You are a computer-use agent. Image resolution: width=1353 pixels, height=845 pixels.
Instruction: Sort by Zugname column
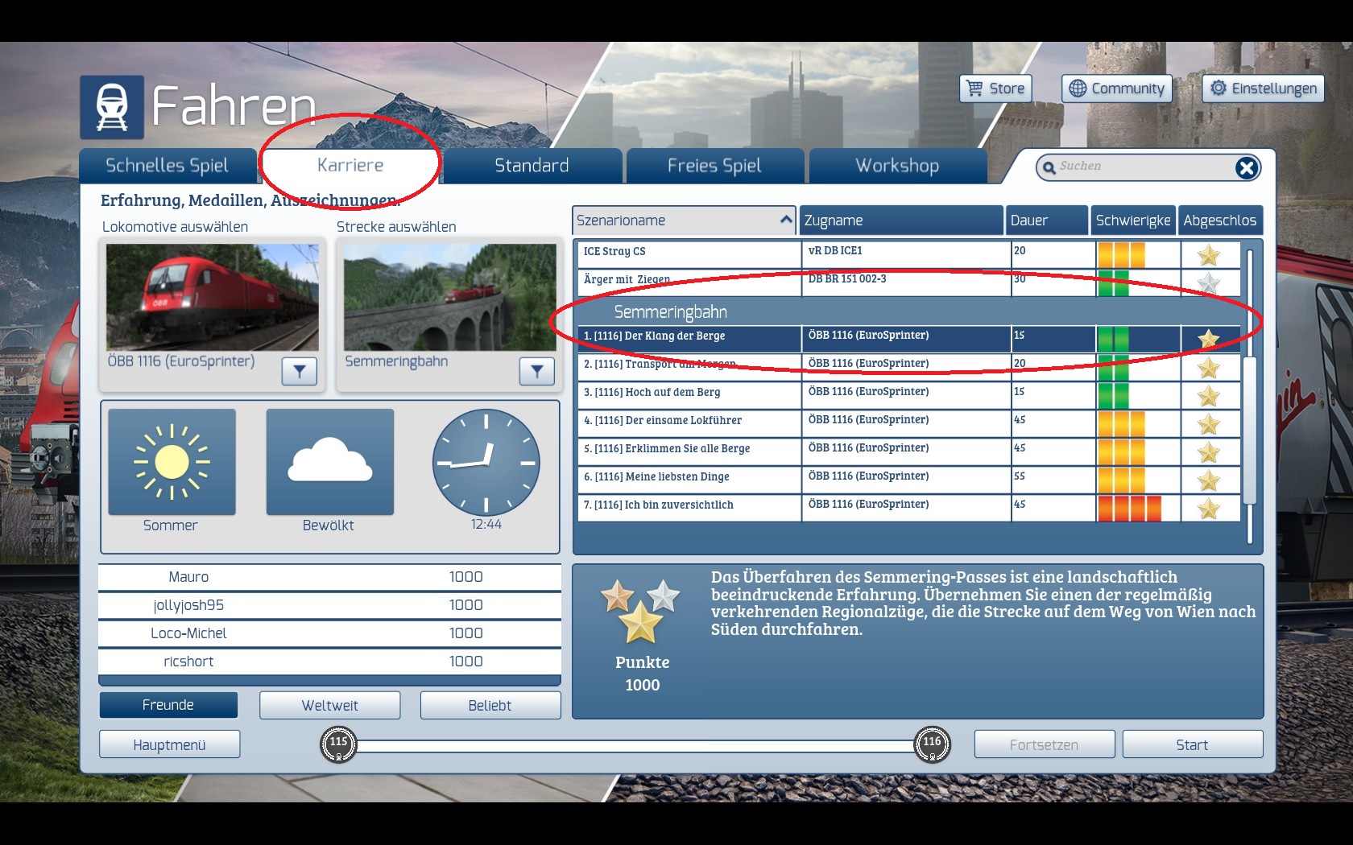(900, 221)
